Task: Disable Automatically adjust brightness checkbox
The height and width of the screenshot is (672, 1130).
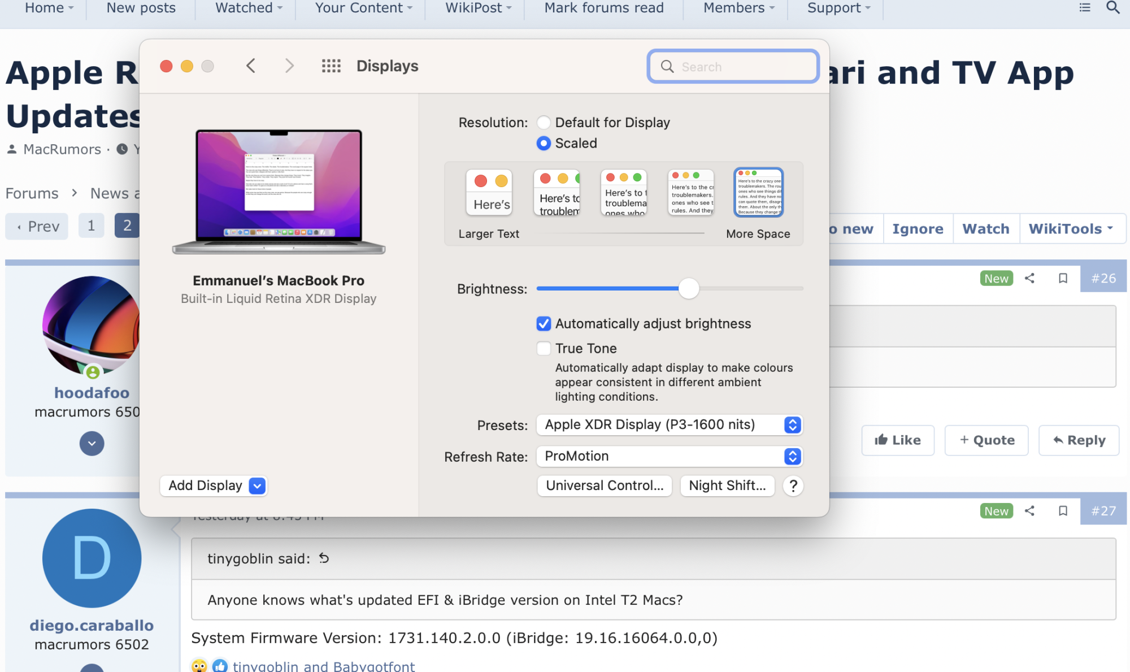Action: click(544, 324)
